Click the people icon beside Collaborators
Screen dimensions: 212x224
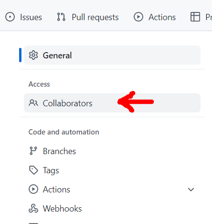pyautogui.click(x=33, y=103)
